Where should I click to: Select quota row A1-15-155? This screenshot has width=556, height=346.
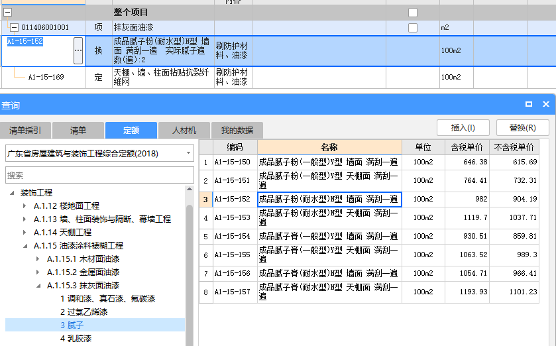tap(369, 255)
